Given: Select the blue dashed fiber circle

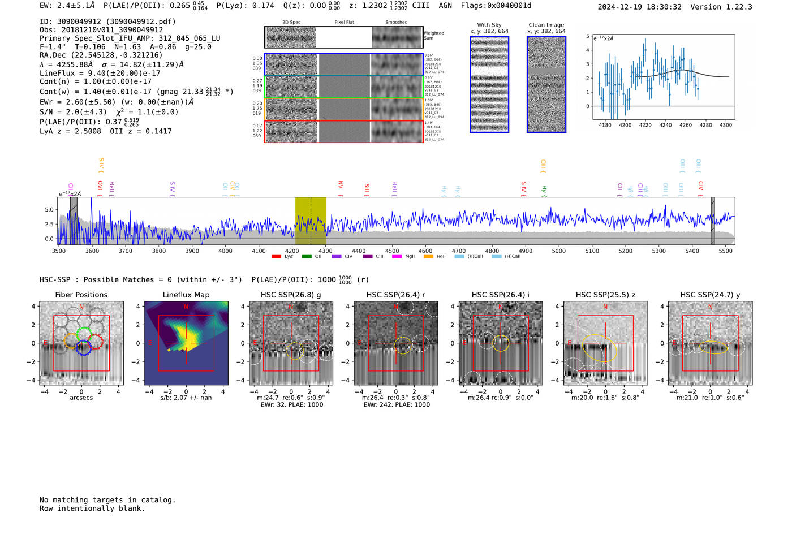Looking at the screenshot, I should pyautogui.click(x=83, y=348).
